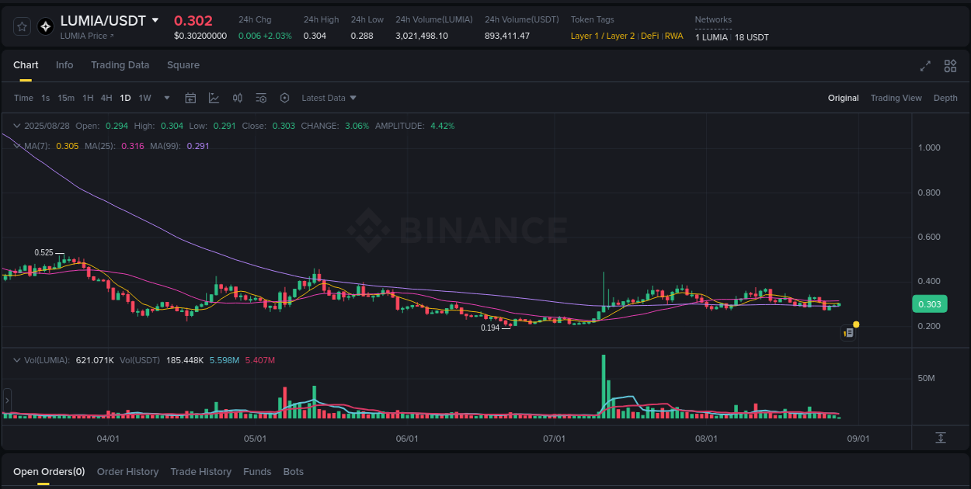Switch to the Trading Data tab
The height and width of the screenshot is (489, 971).
pyautogui.click(x=120, y=65)
